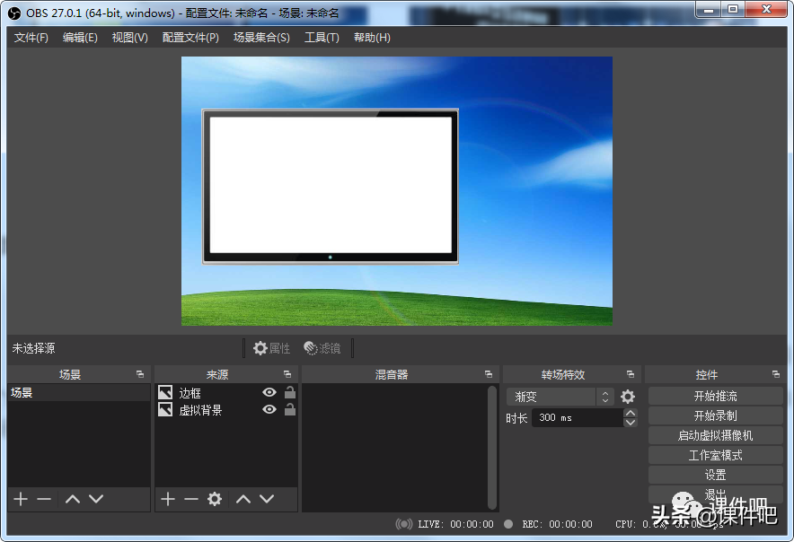
Task: Open 设置 settings button
Action: point(716,475)
